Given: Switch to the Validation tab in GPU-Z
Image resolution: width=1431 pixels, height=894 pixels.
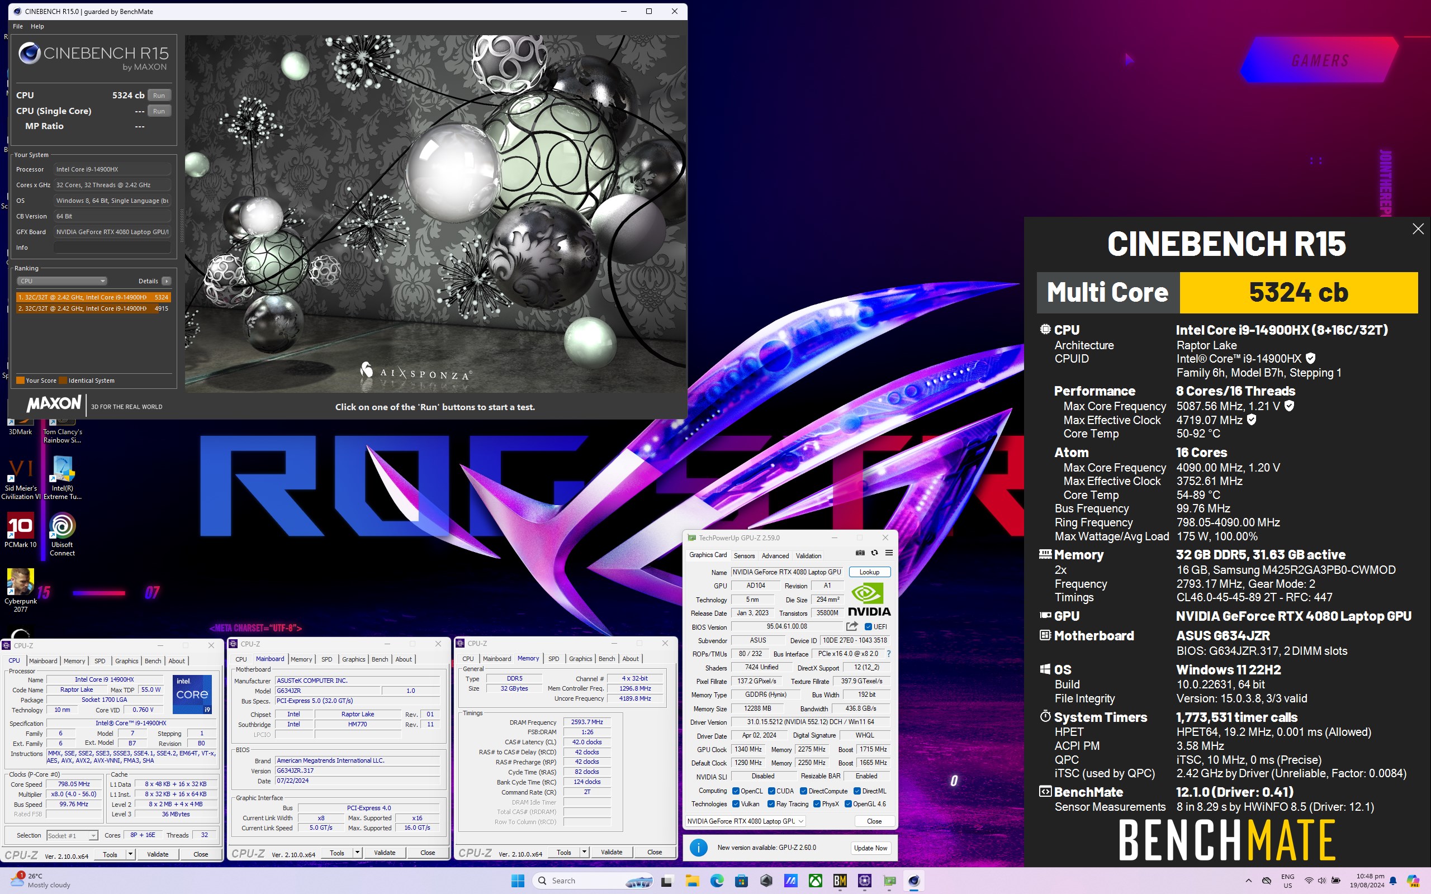Looking at the screenshot, I should 808,555.
